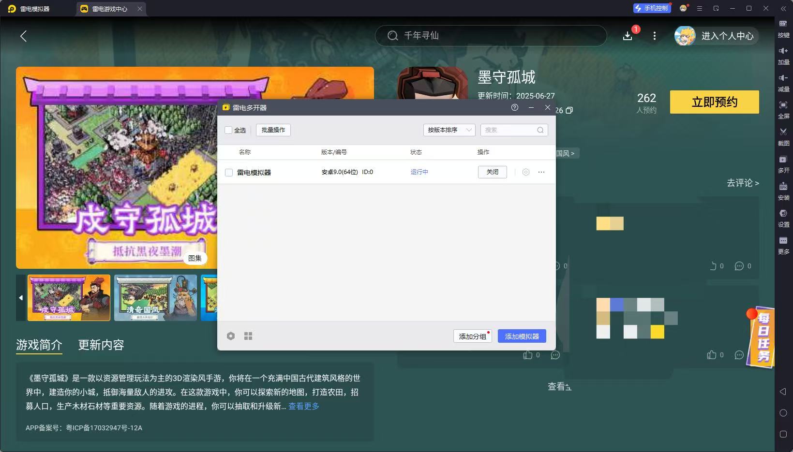This screenshot has height=452, width=793.
Task: Click the search magnifier in 多开器 search box
Action: [540, 130]
